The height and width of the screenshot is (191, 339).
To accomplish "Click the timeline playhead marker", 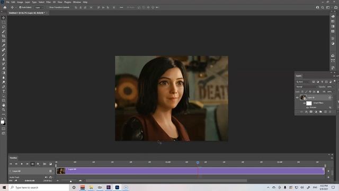I will [x=198, y=162].
